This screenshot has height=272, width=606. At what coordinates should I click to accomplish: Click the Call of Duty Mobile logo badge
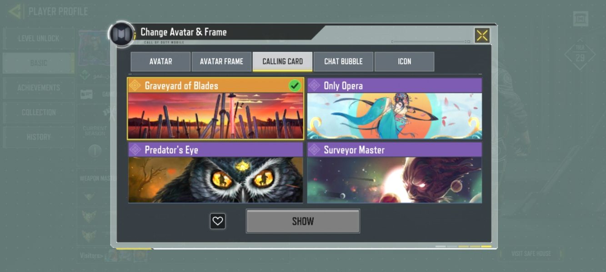tap(121, 34)
